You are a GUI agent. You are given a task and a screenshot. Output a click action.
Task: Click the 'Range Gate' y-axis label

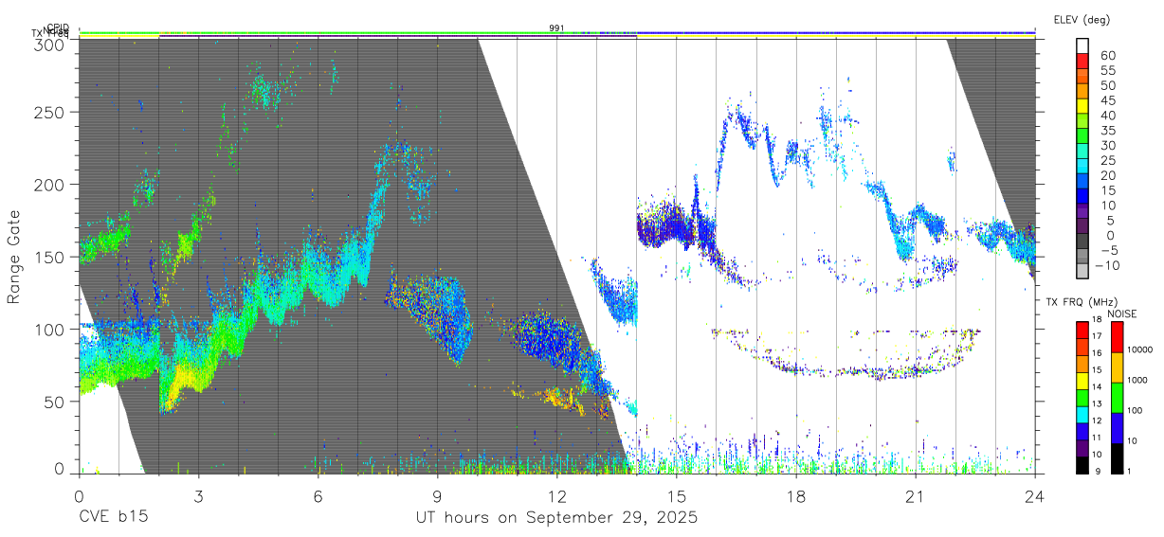coord(14,257)
